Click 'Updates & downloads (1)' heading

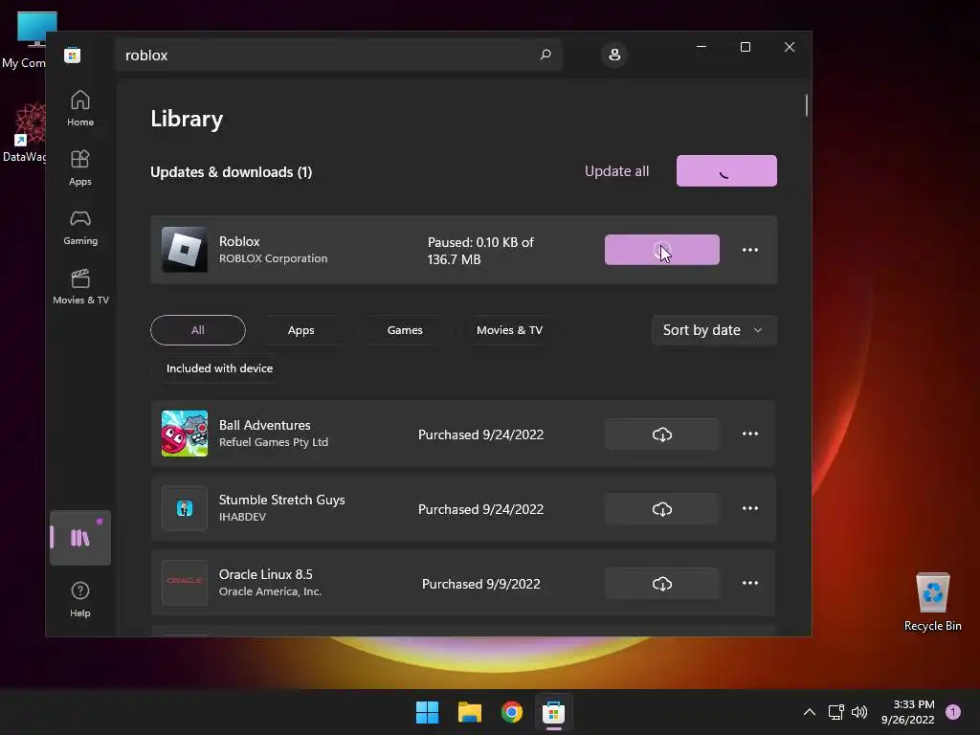tap(232, 172)
